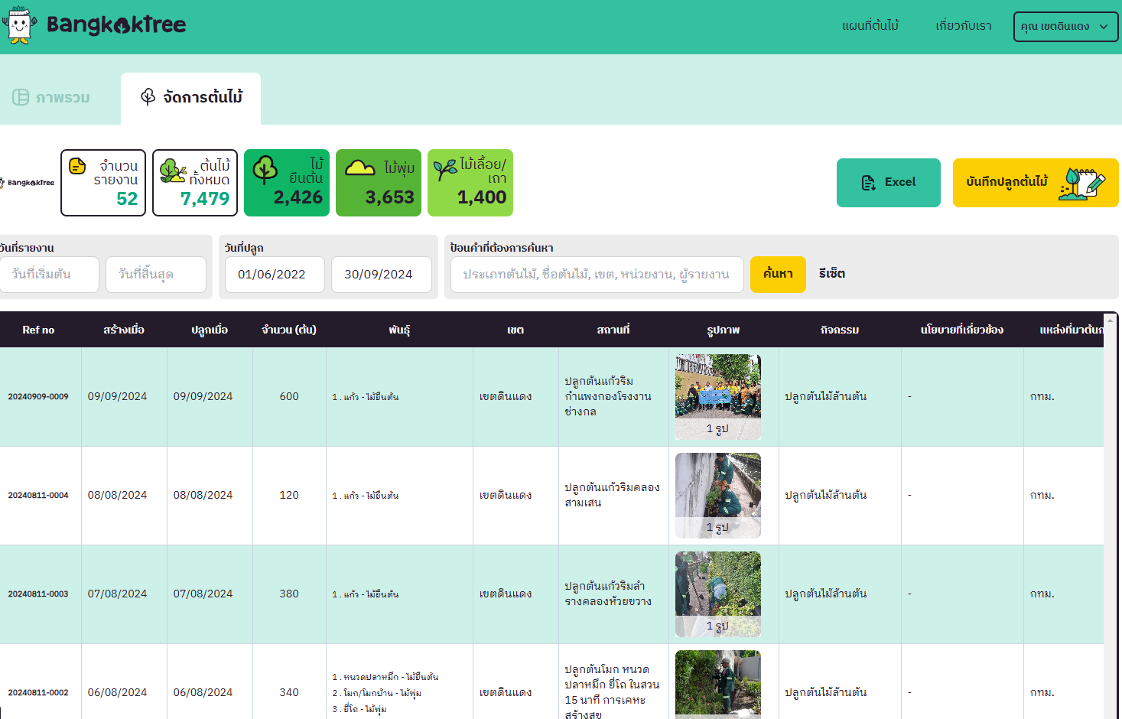1122x719 pixels.
Task: Click the จำนวน (ต้น) column header
Action: tap(289, 330)
